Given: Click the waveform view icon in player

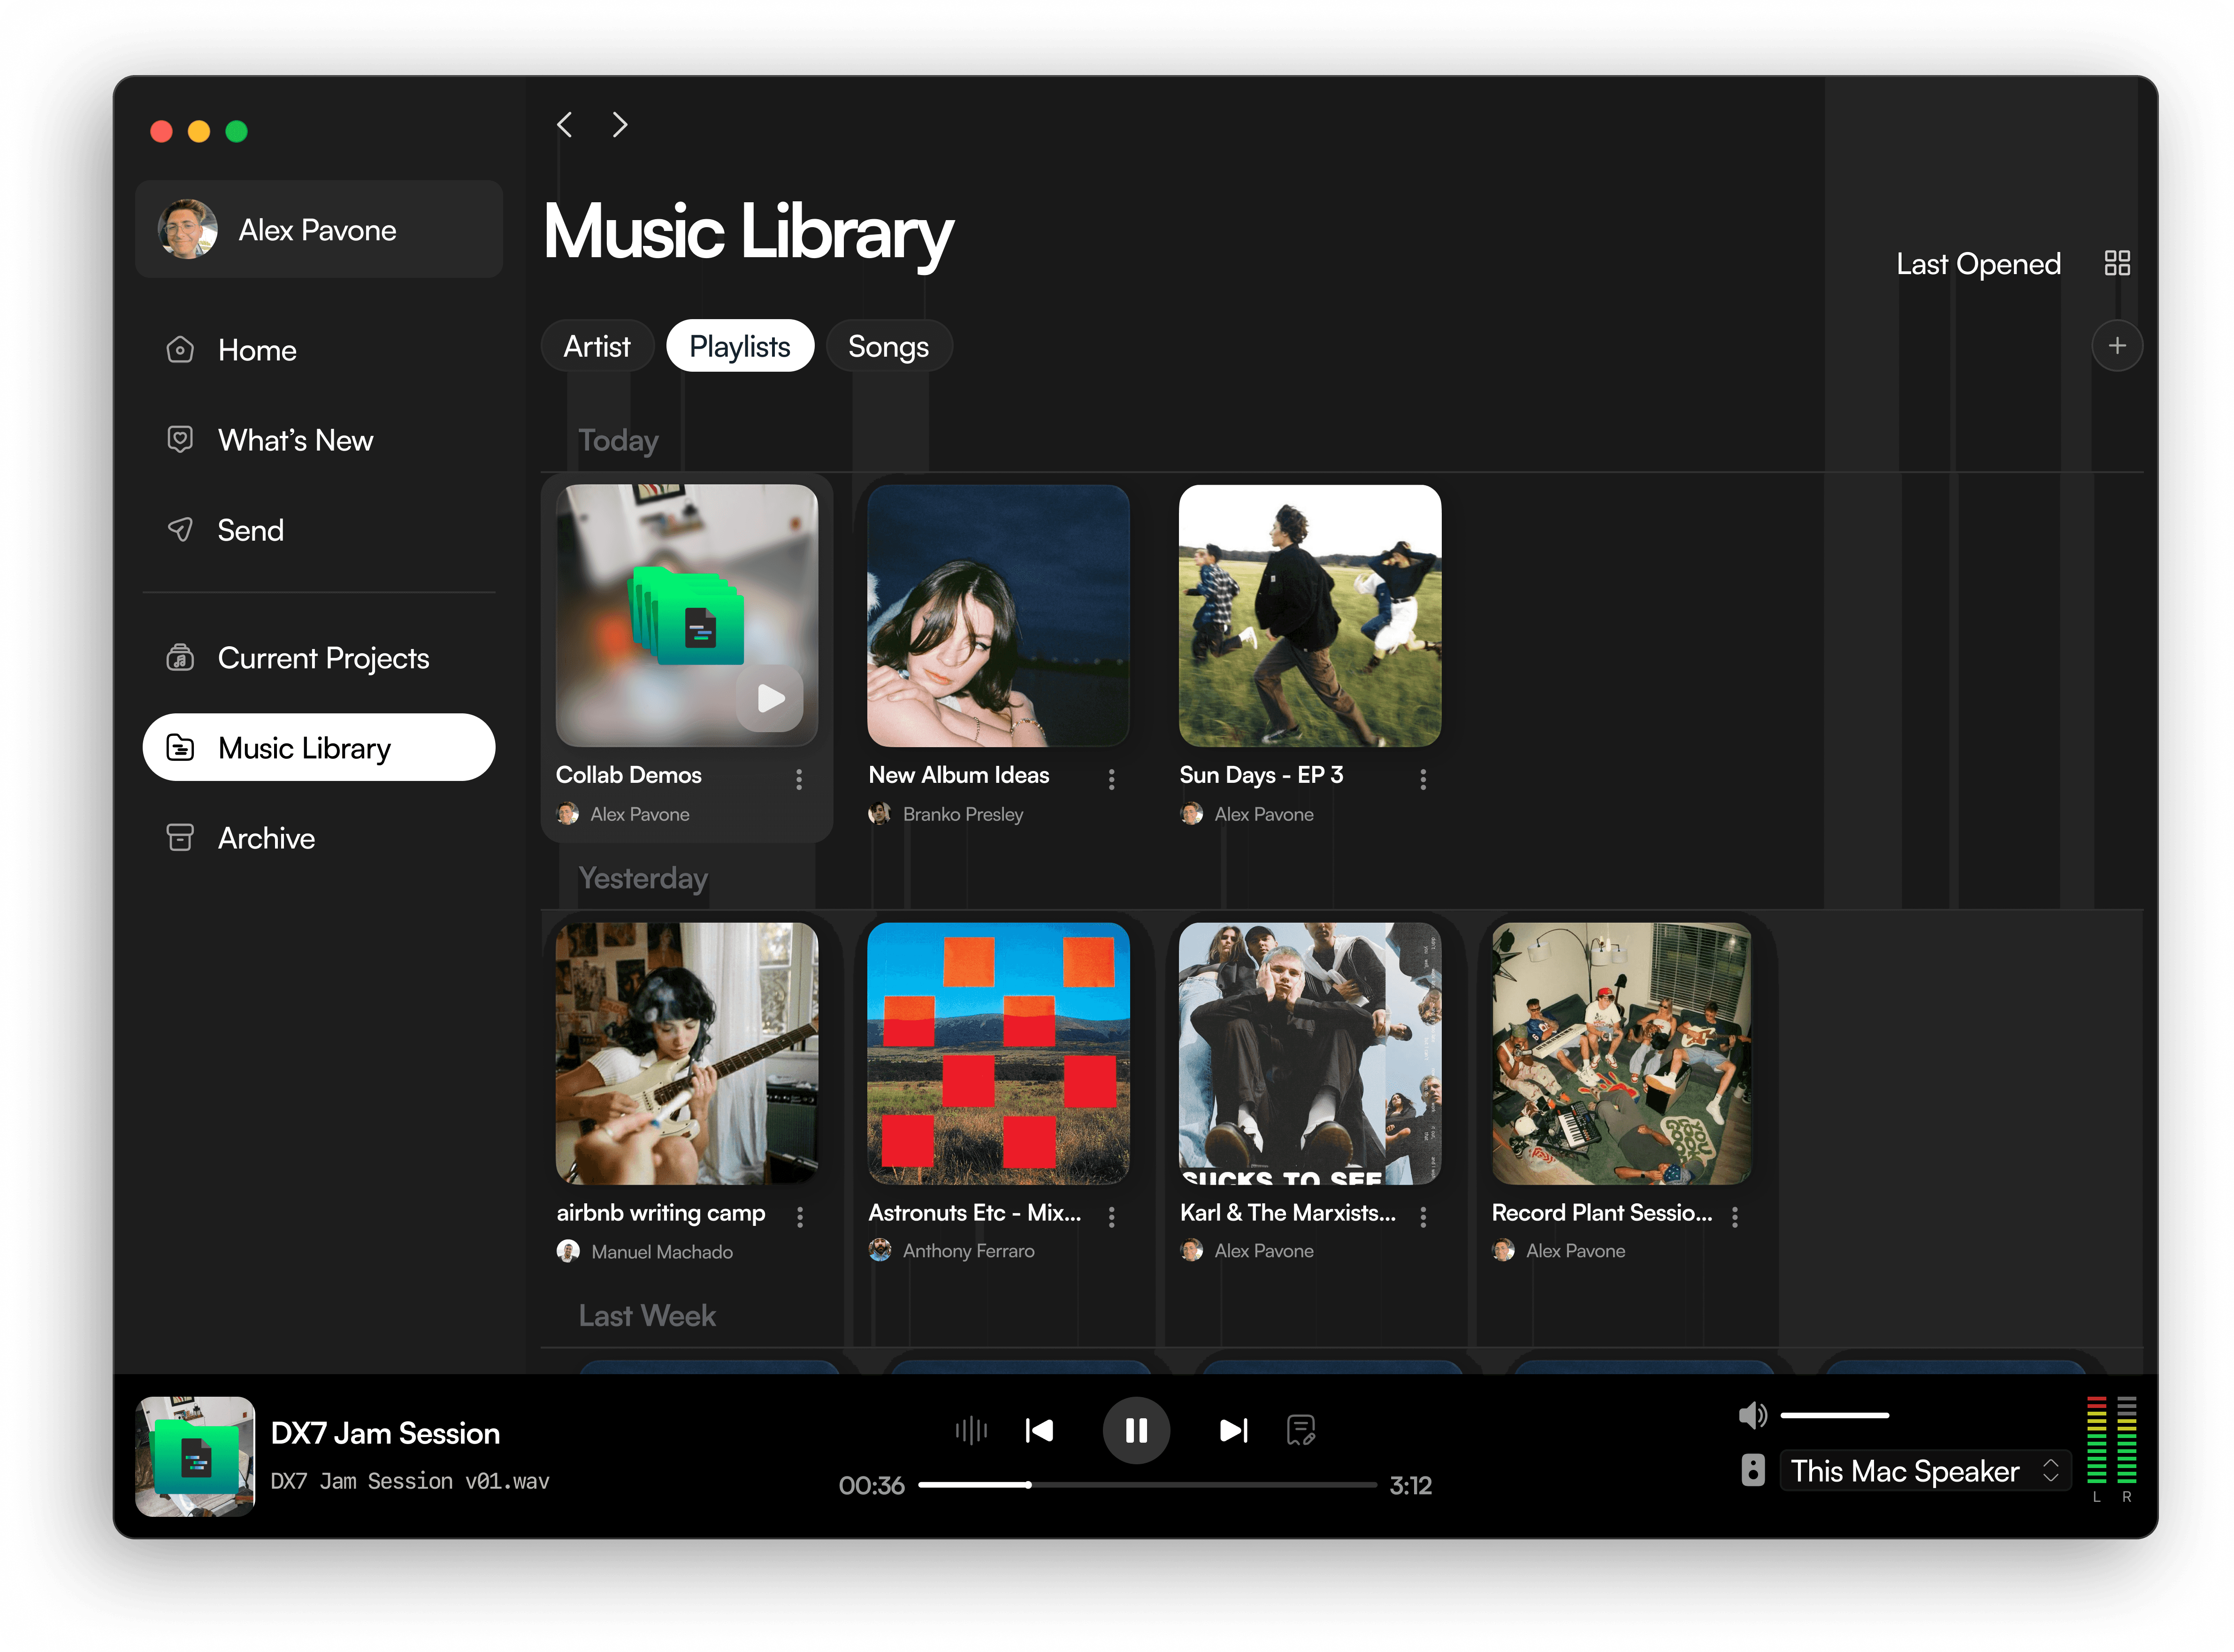Looking at the screenshot, I should tap(970, 1430).
